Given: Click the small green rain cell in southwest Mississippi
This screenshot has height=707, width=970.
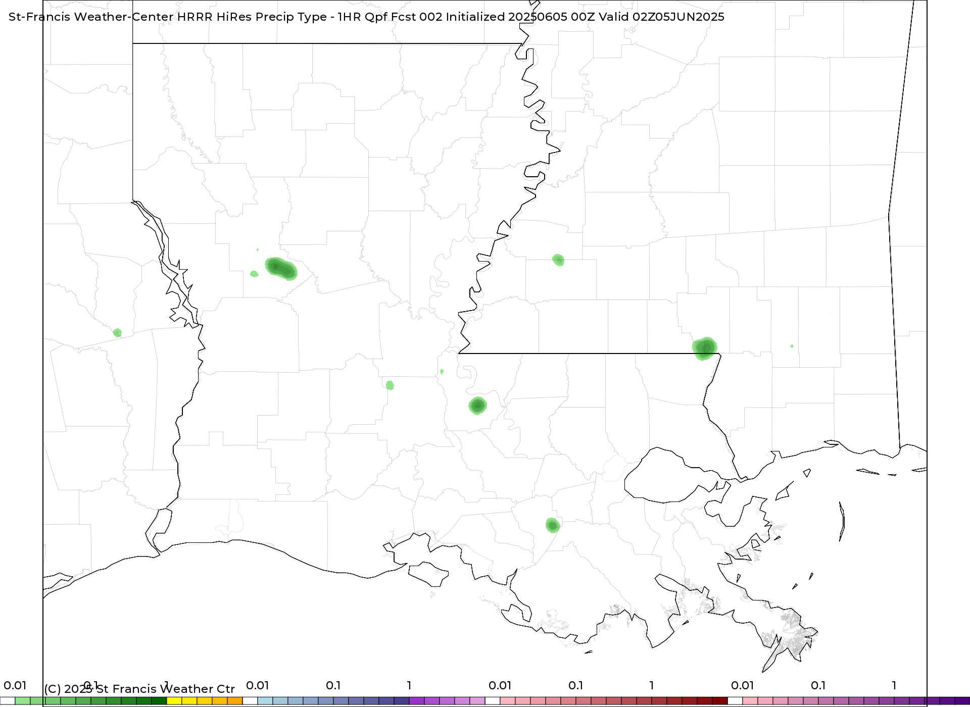Looking at the screenshot, I should [x=558, y=260].
